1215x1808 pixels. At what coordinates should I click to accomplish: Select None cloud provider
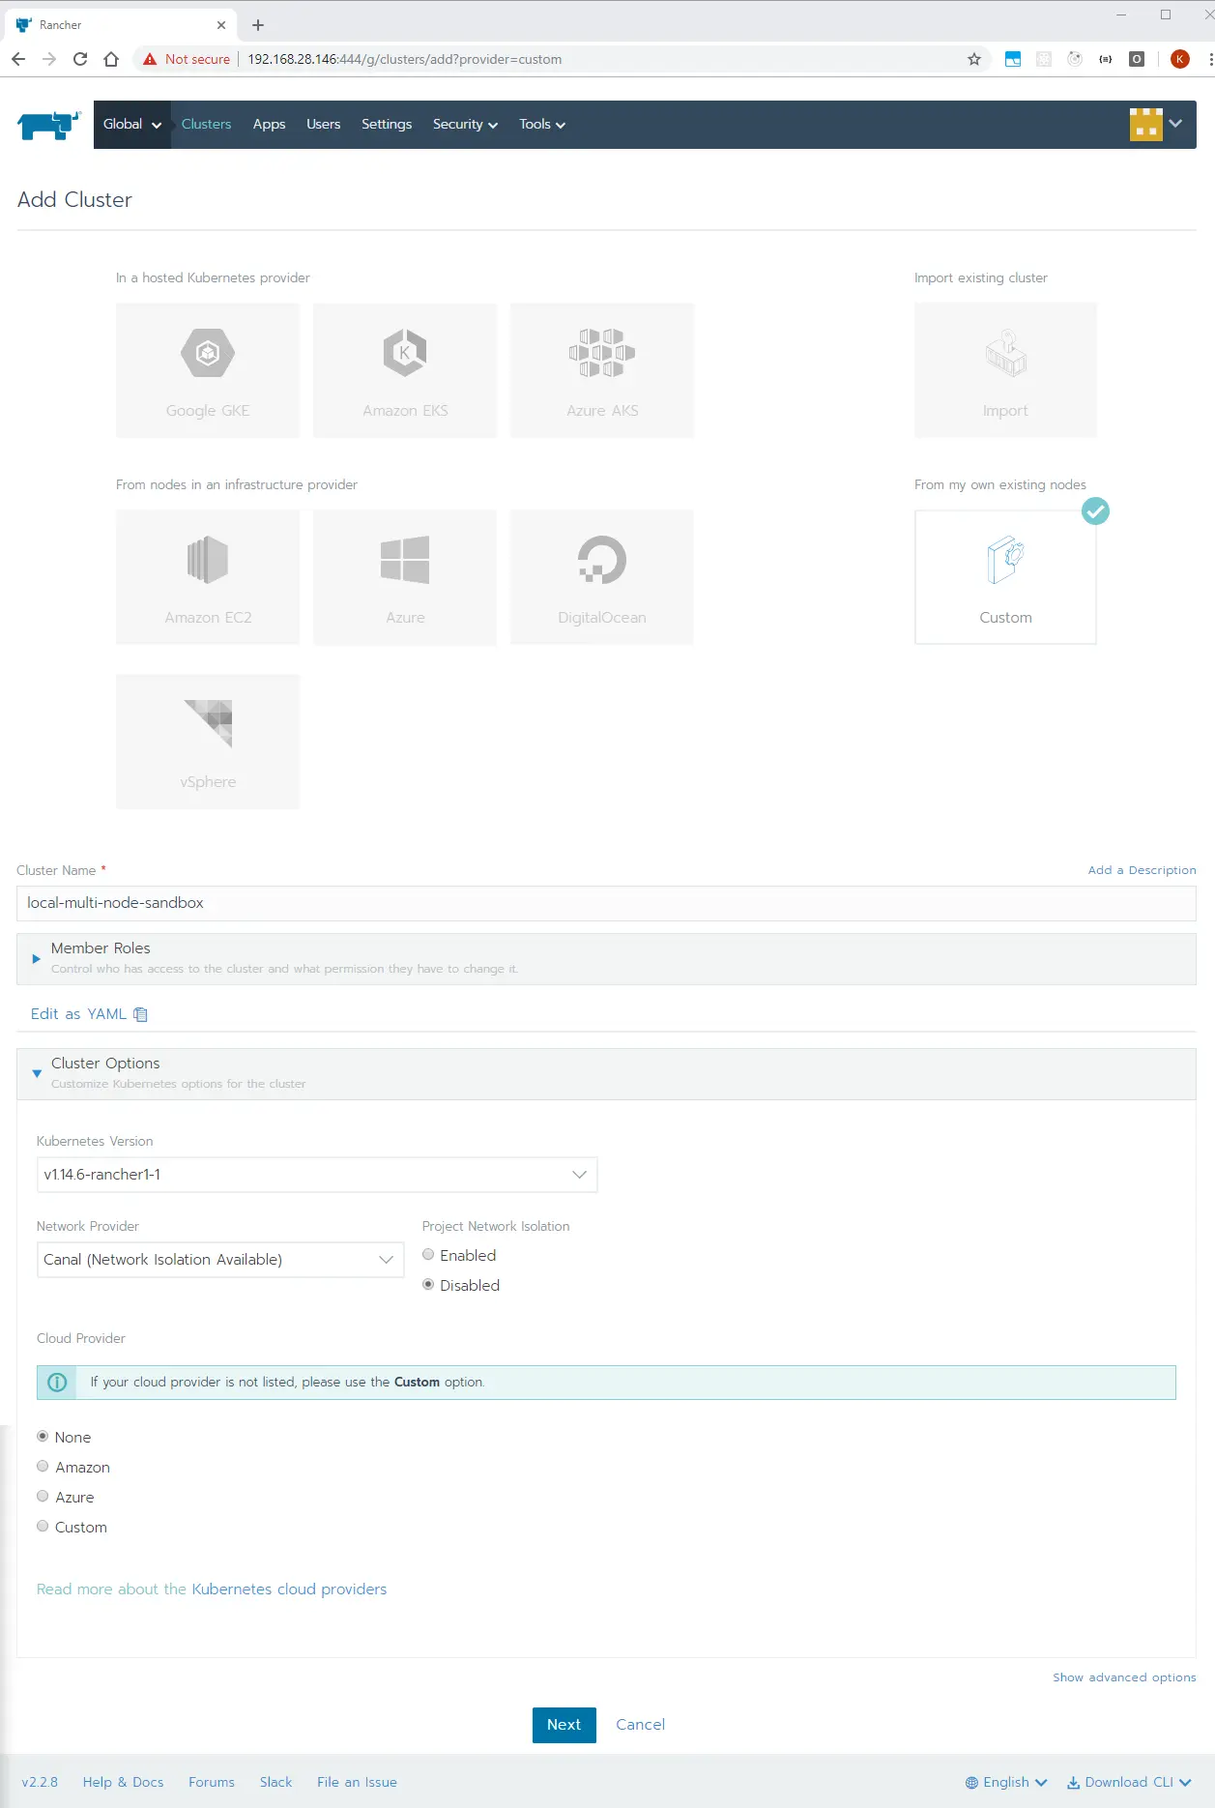click(43, 1437)
